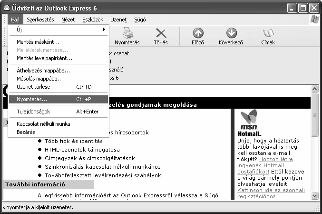The height and width of the screenshot is (214, 322).
Task: Click Továbbfejlesztett levélrendezési szabályok text
Action: (103, 175)
